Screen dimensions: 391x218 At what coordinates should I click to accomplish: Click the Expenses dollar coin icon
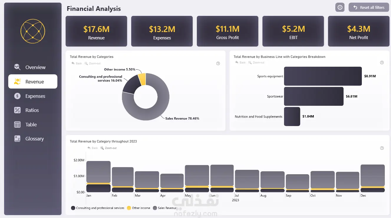pyautogui.click(x=17, y=96)
